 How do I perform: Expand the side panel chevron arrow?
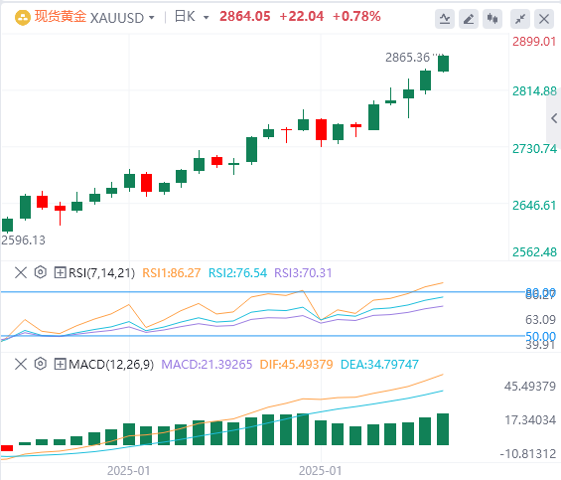click(x=554, y=118)
